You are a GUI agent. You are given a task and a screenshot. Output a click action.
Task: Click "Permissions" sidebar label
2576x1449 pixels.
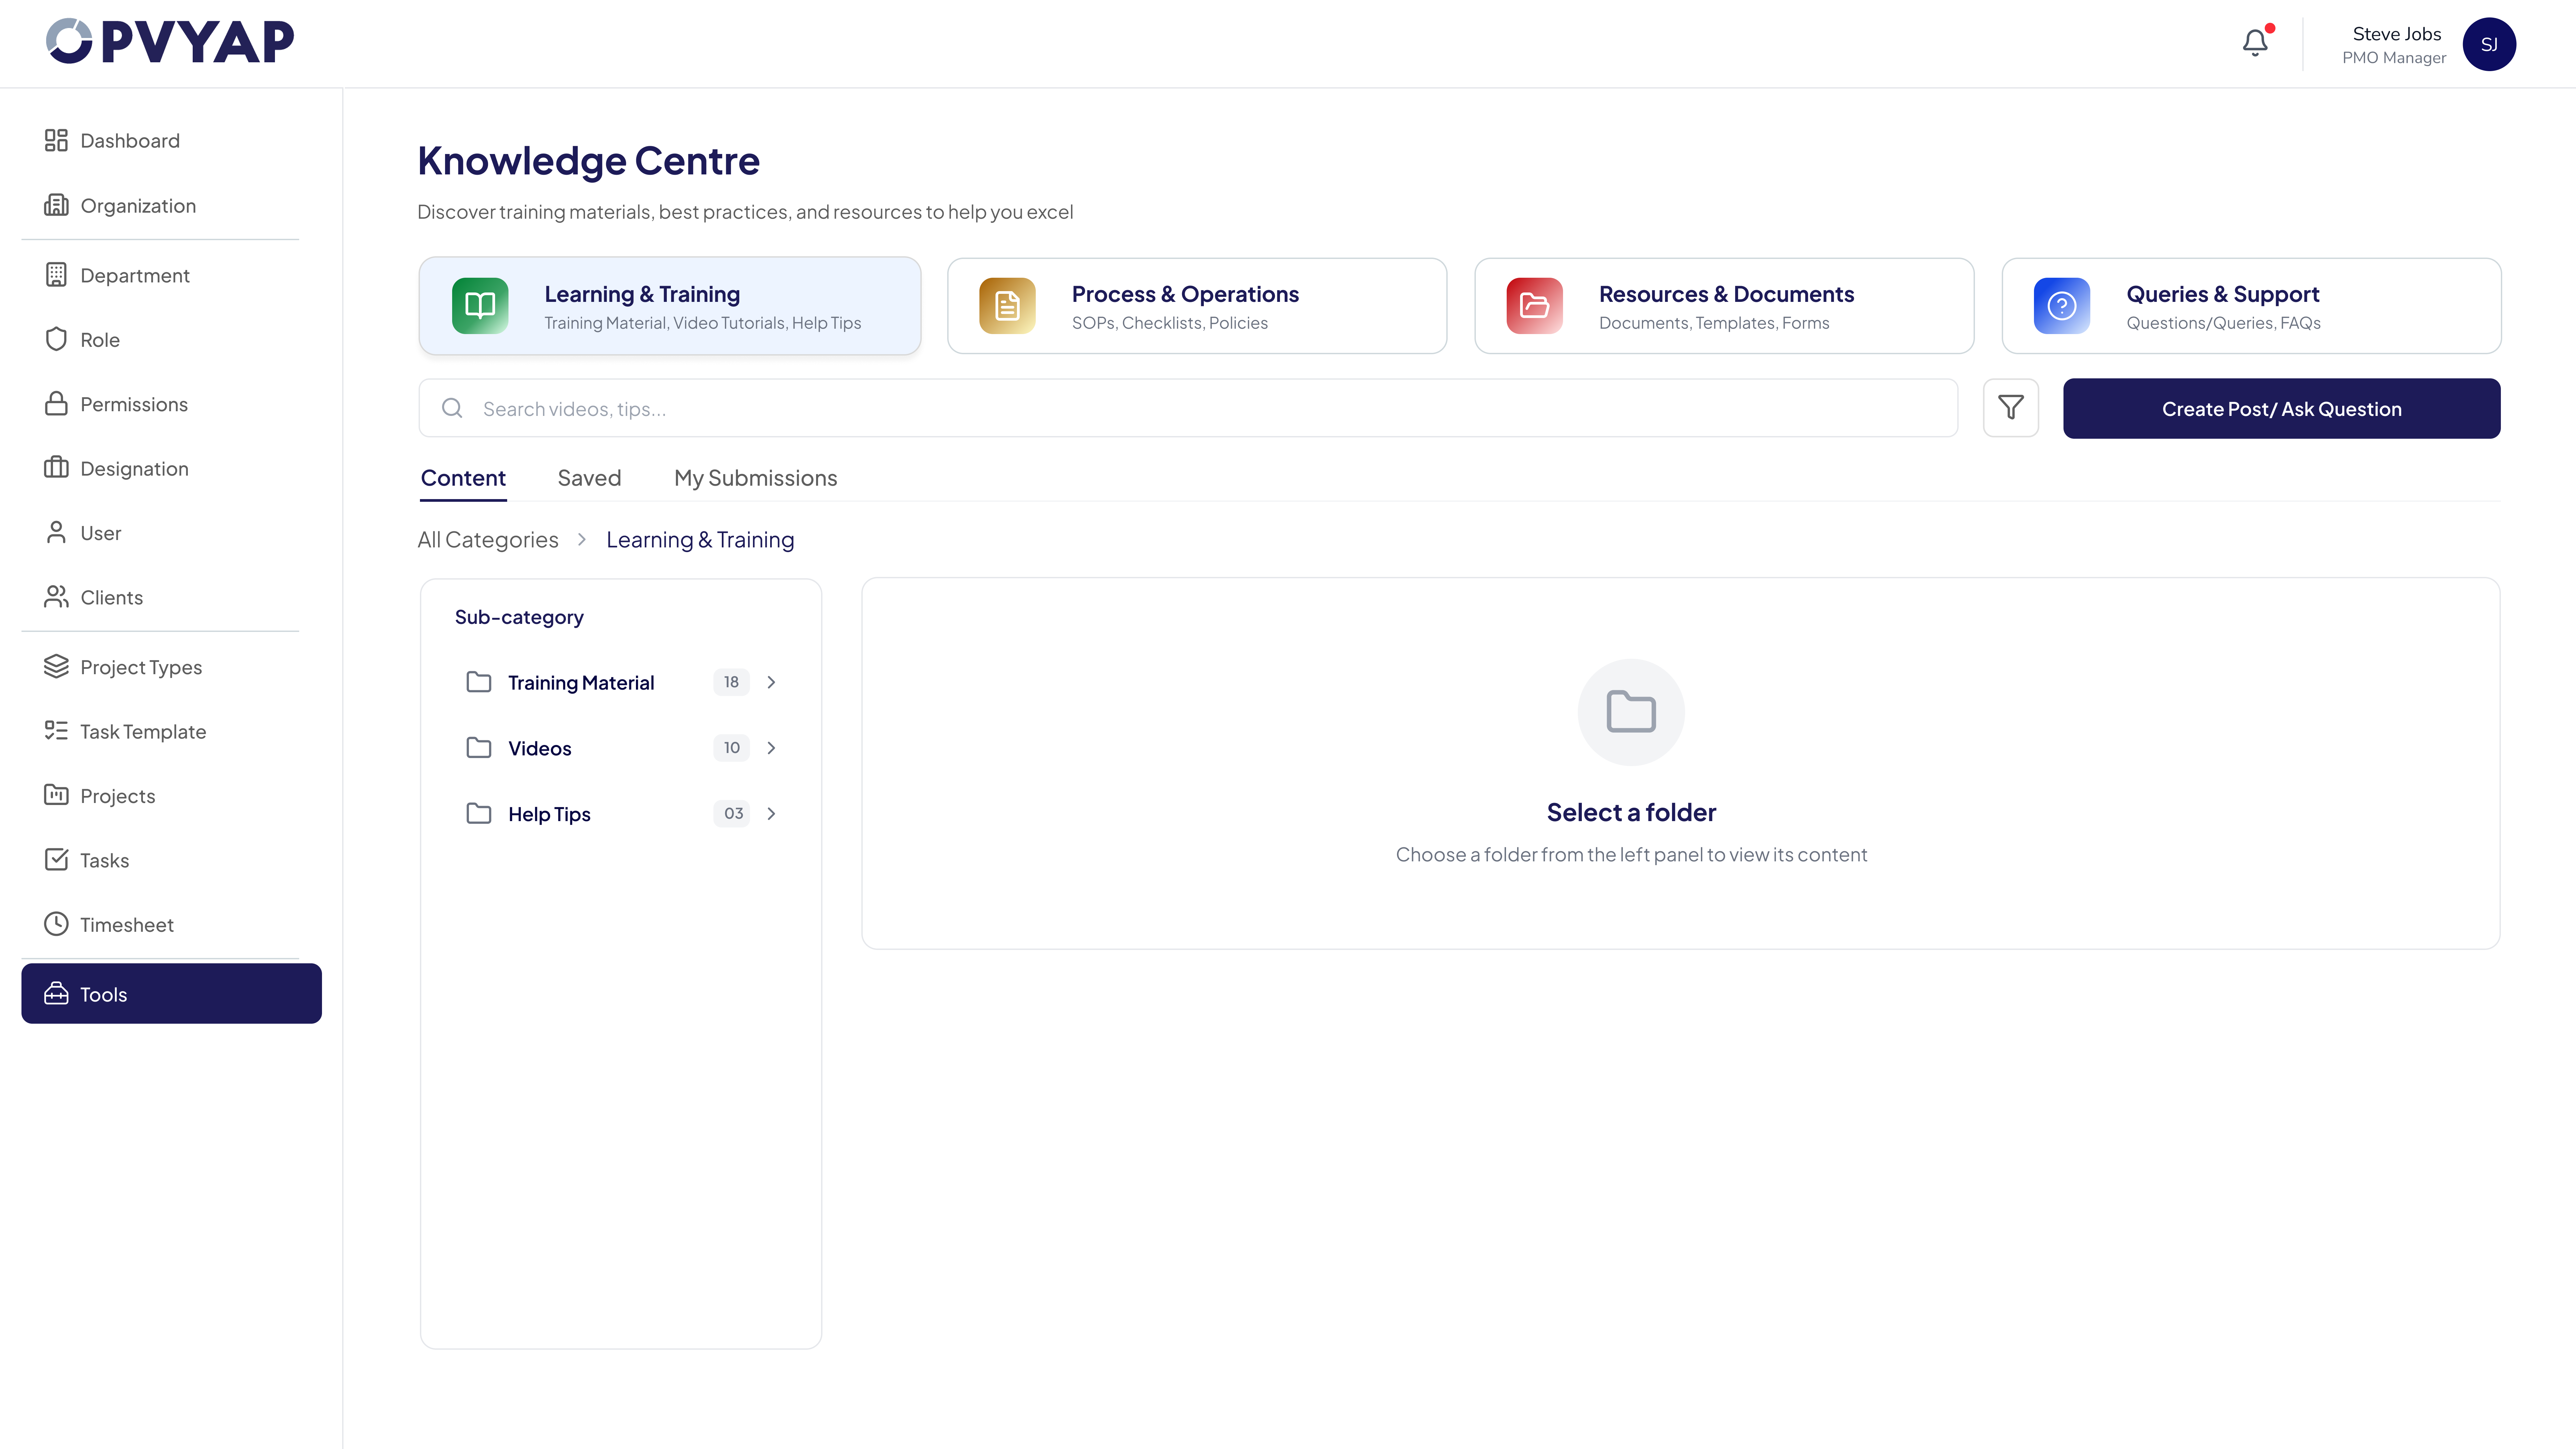point(134,405)
